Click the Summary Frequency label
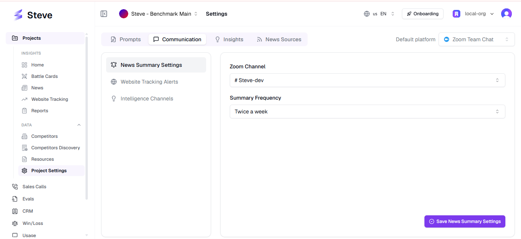 (x=255, y=98)
